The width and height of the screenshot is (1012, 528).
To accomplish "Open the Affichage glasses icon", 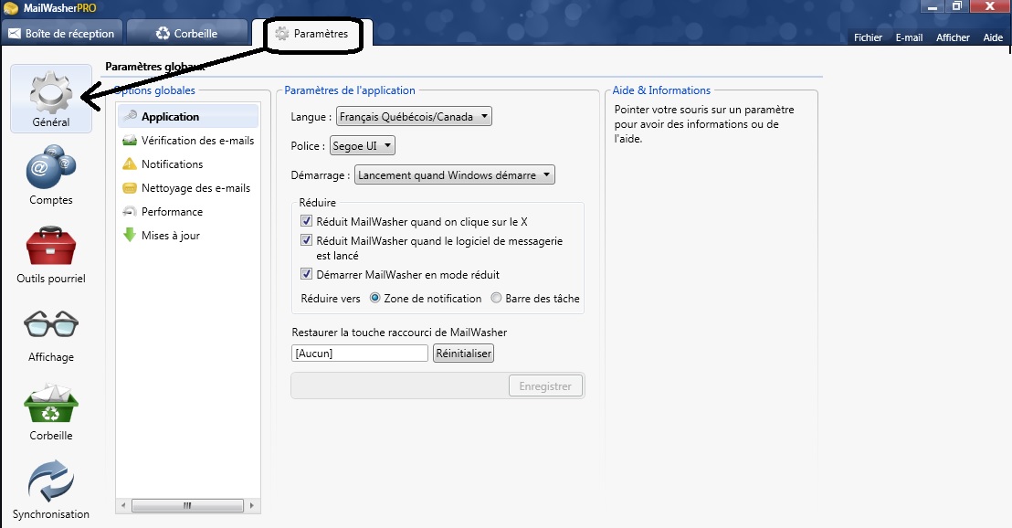I will click(51, 324).
